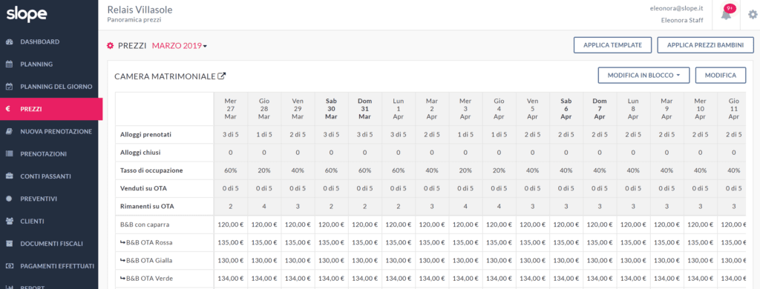The image size is (760, 289).
Task: Click the Dom 31 Mar column header
Action: pos(364,109)
